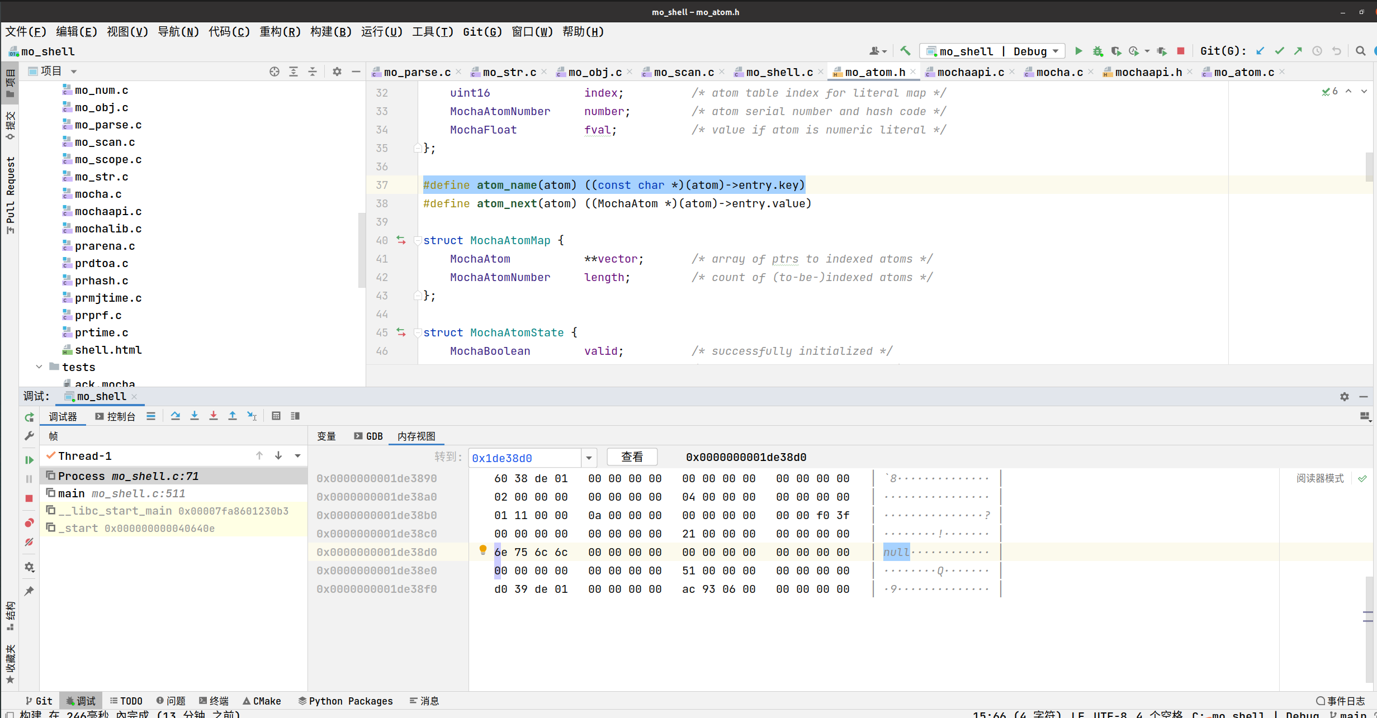Run mo_shell with the green play icon

coord(1078,51)
